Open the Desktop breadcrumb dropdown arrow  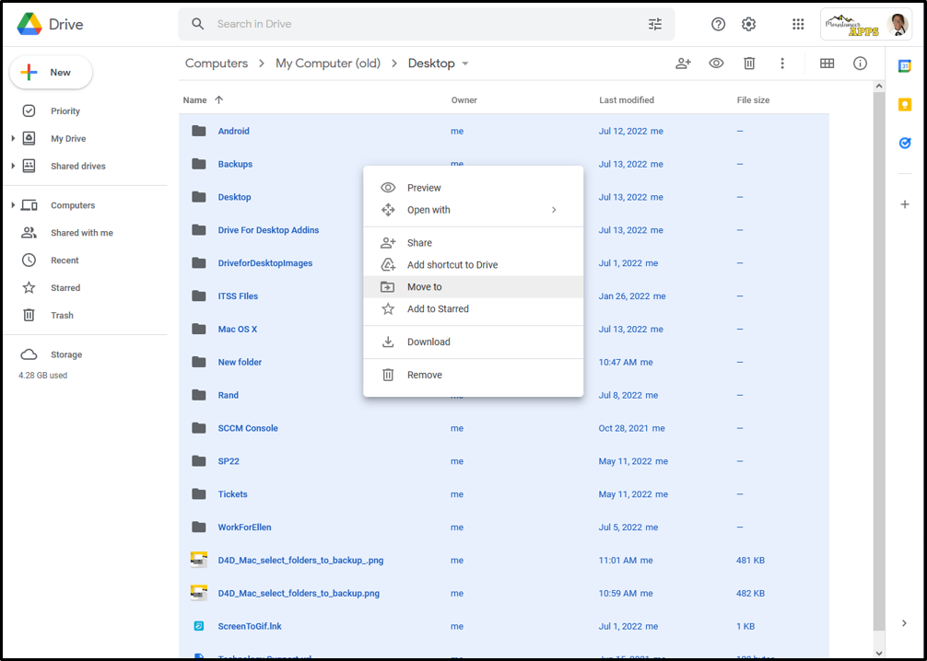click(x=466, y=64)
